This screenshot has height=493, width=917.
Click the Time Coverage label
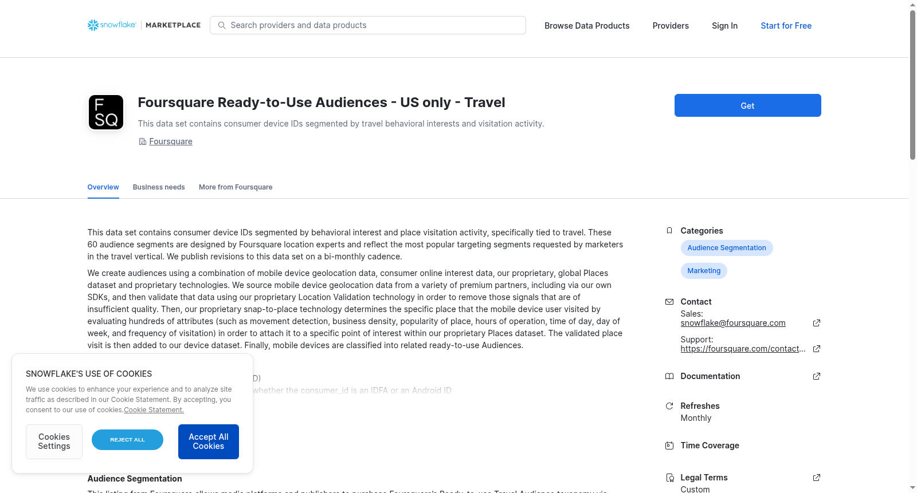click(x=710, y=445)
